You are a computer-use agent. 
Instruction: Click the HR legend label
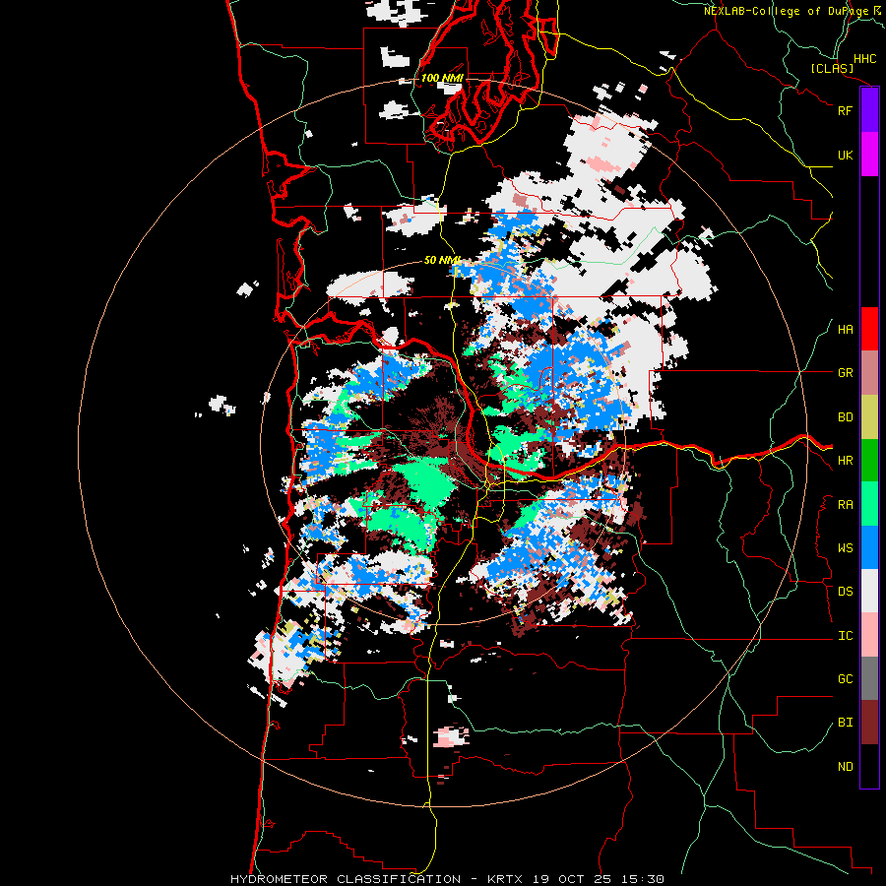(845, 461)
